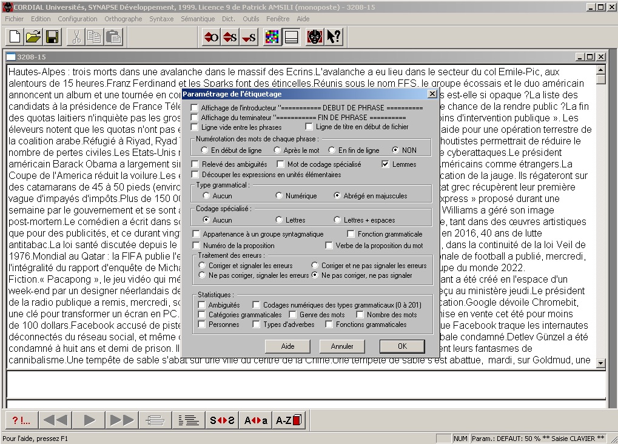Click the red mask face icon

coord(315,37)
